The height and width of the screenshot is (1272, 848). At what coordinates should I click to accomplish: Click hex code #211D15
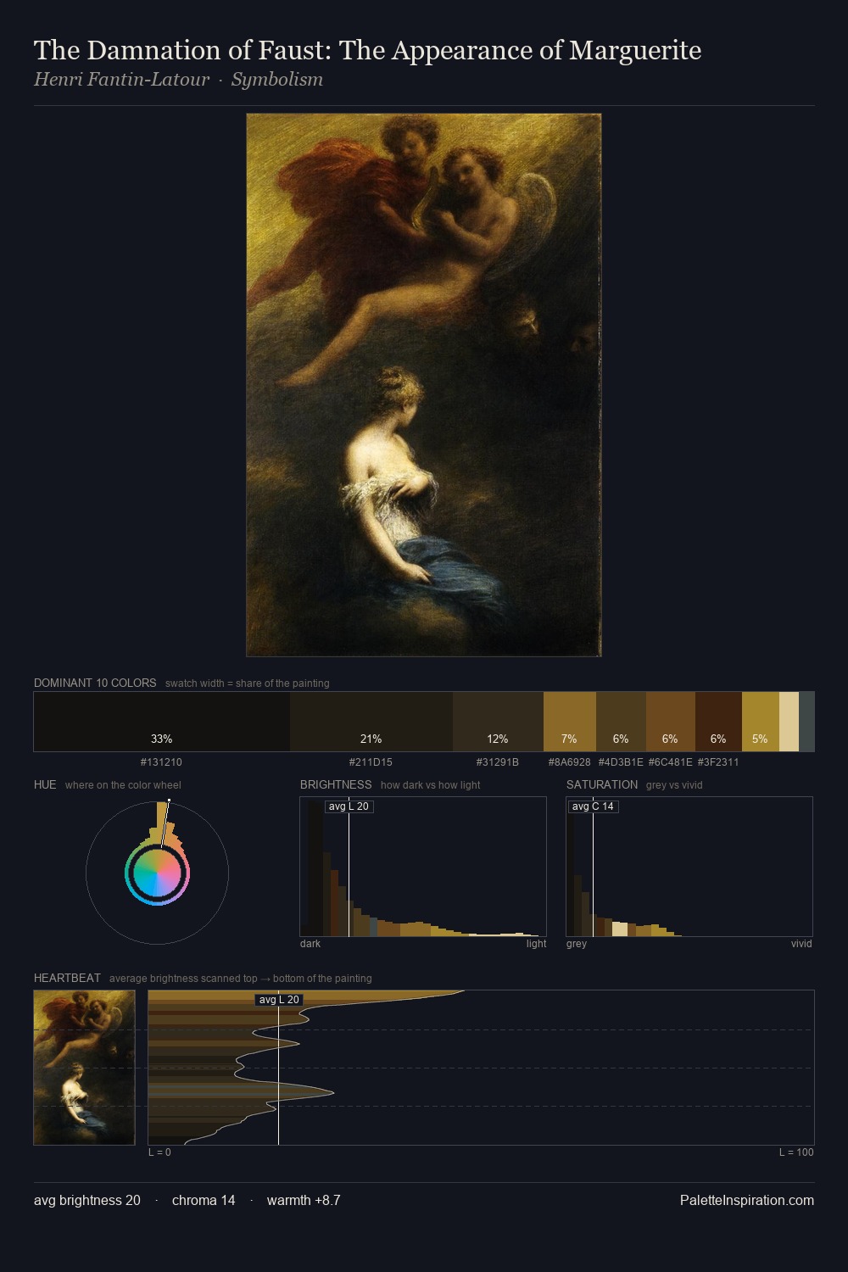click(x=371, y=762)
